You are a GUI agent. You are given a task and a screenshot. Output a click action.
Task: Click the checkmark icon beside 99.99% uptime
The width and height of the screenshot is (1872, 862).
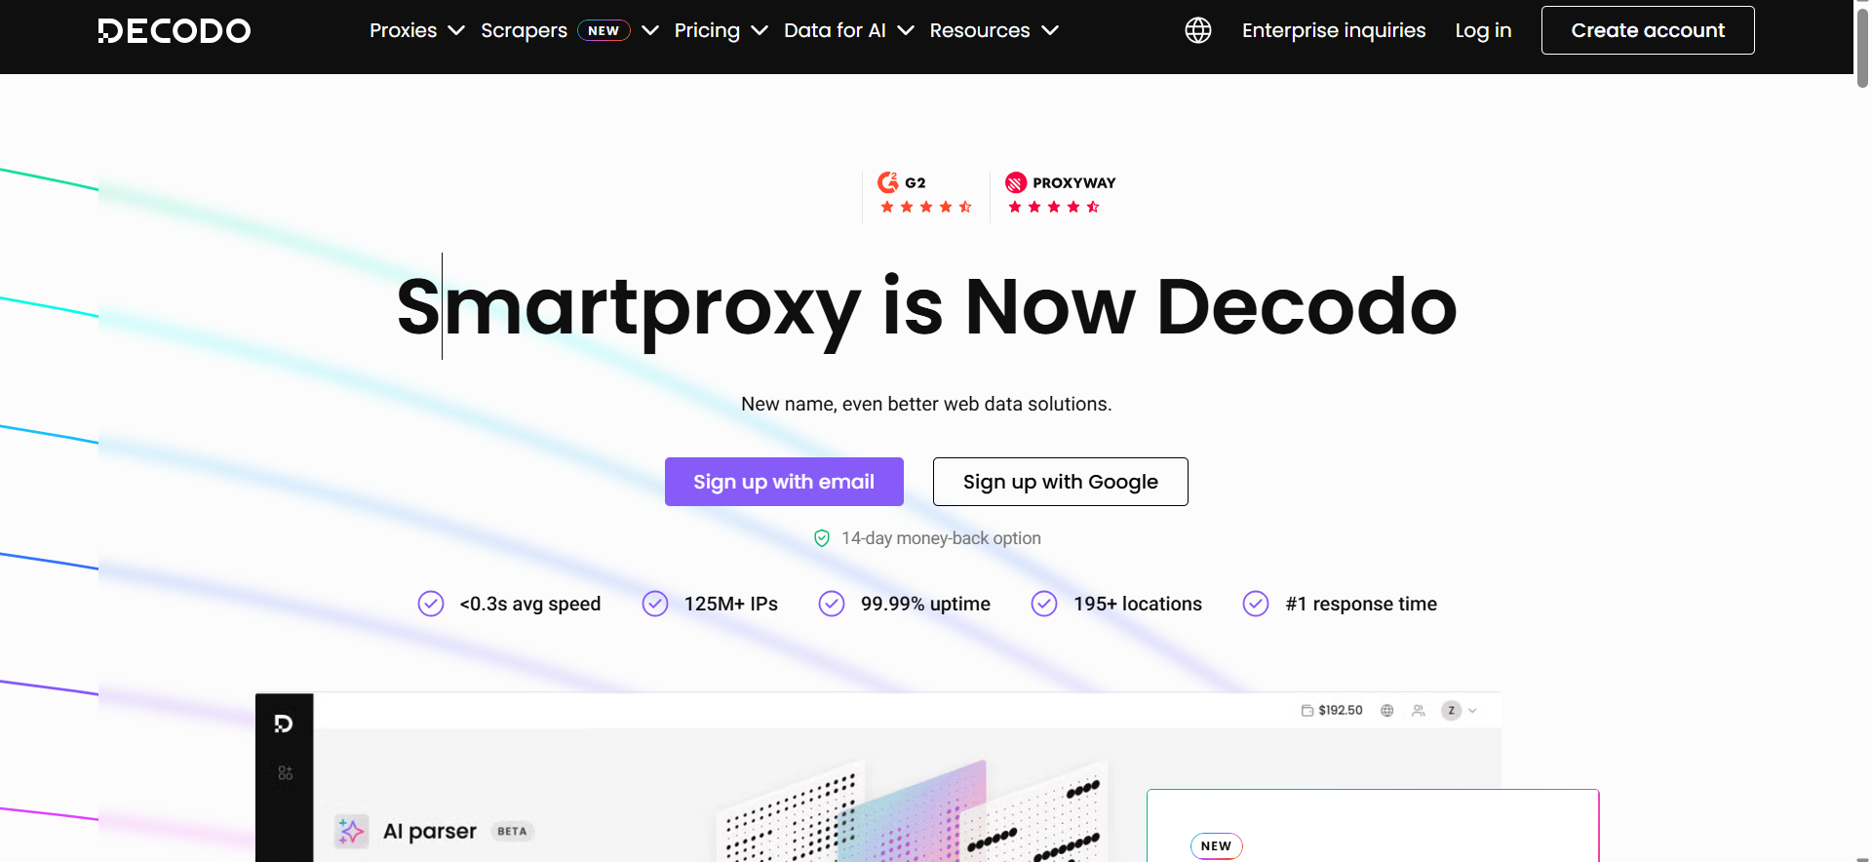832,604
